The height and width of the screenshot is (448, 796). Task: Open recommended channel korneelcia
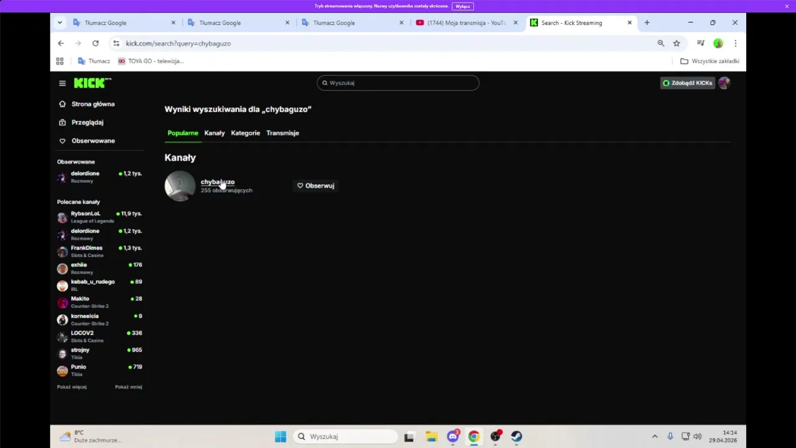pos(99,319)
